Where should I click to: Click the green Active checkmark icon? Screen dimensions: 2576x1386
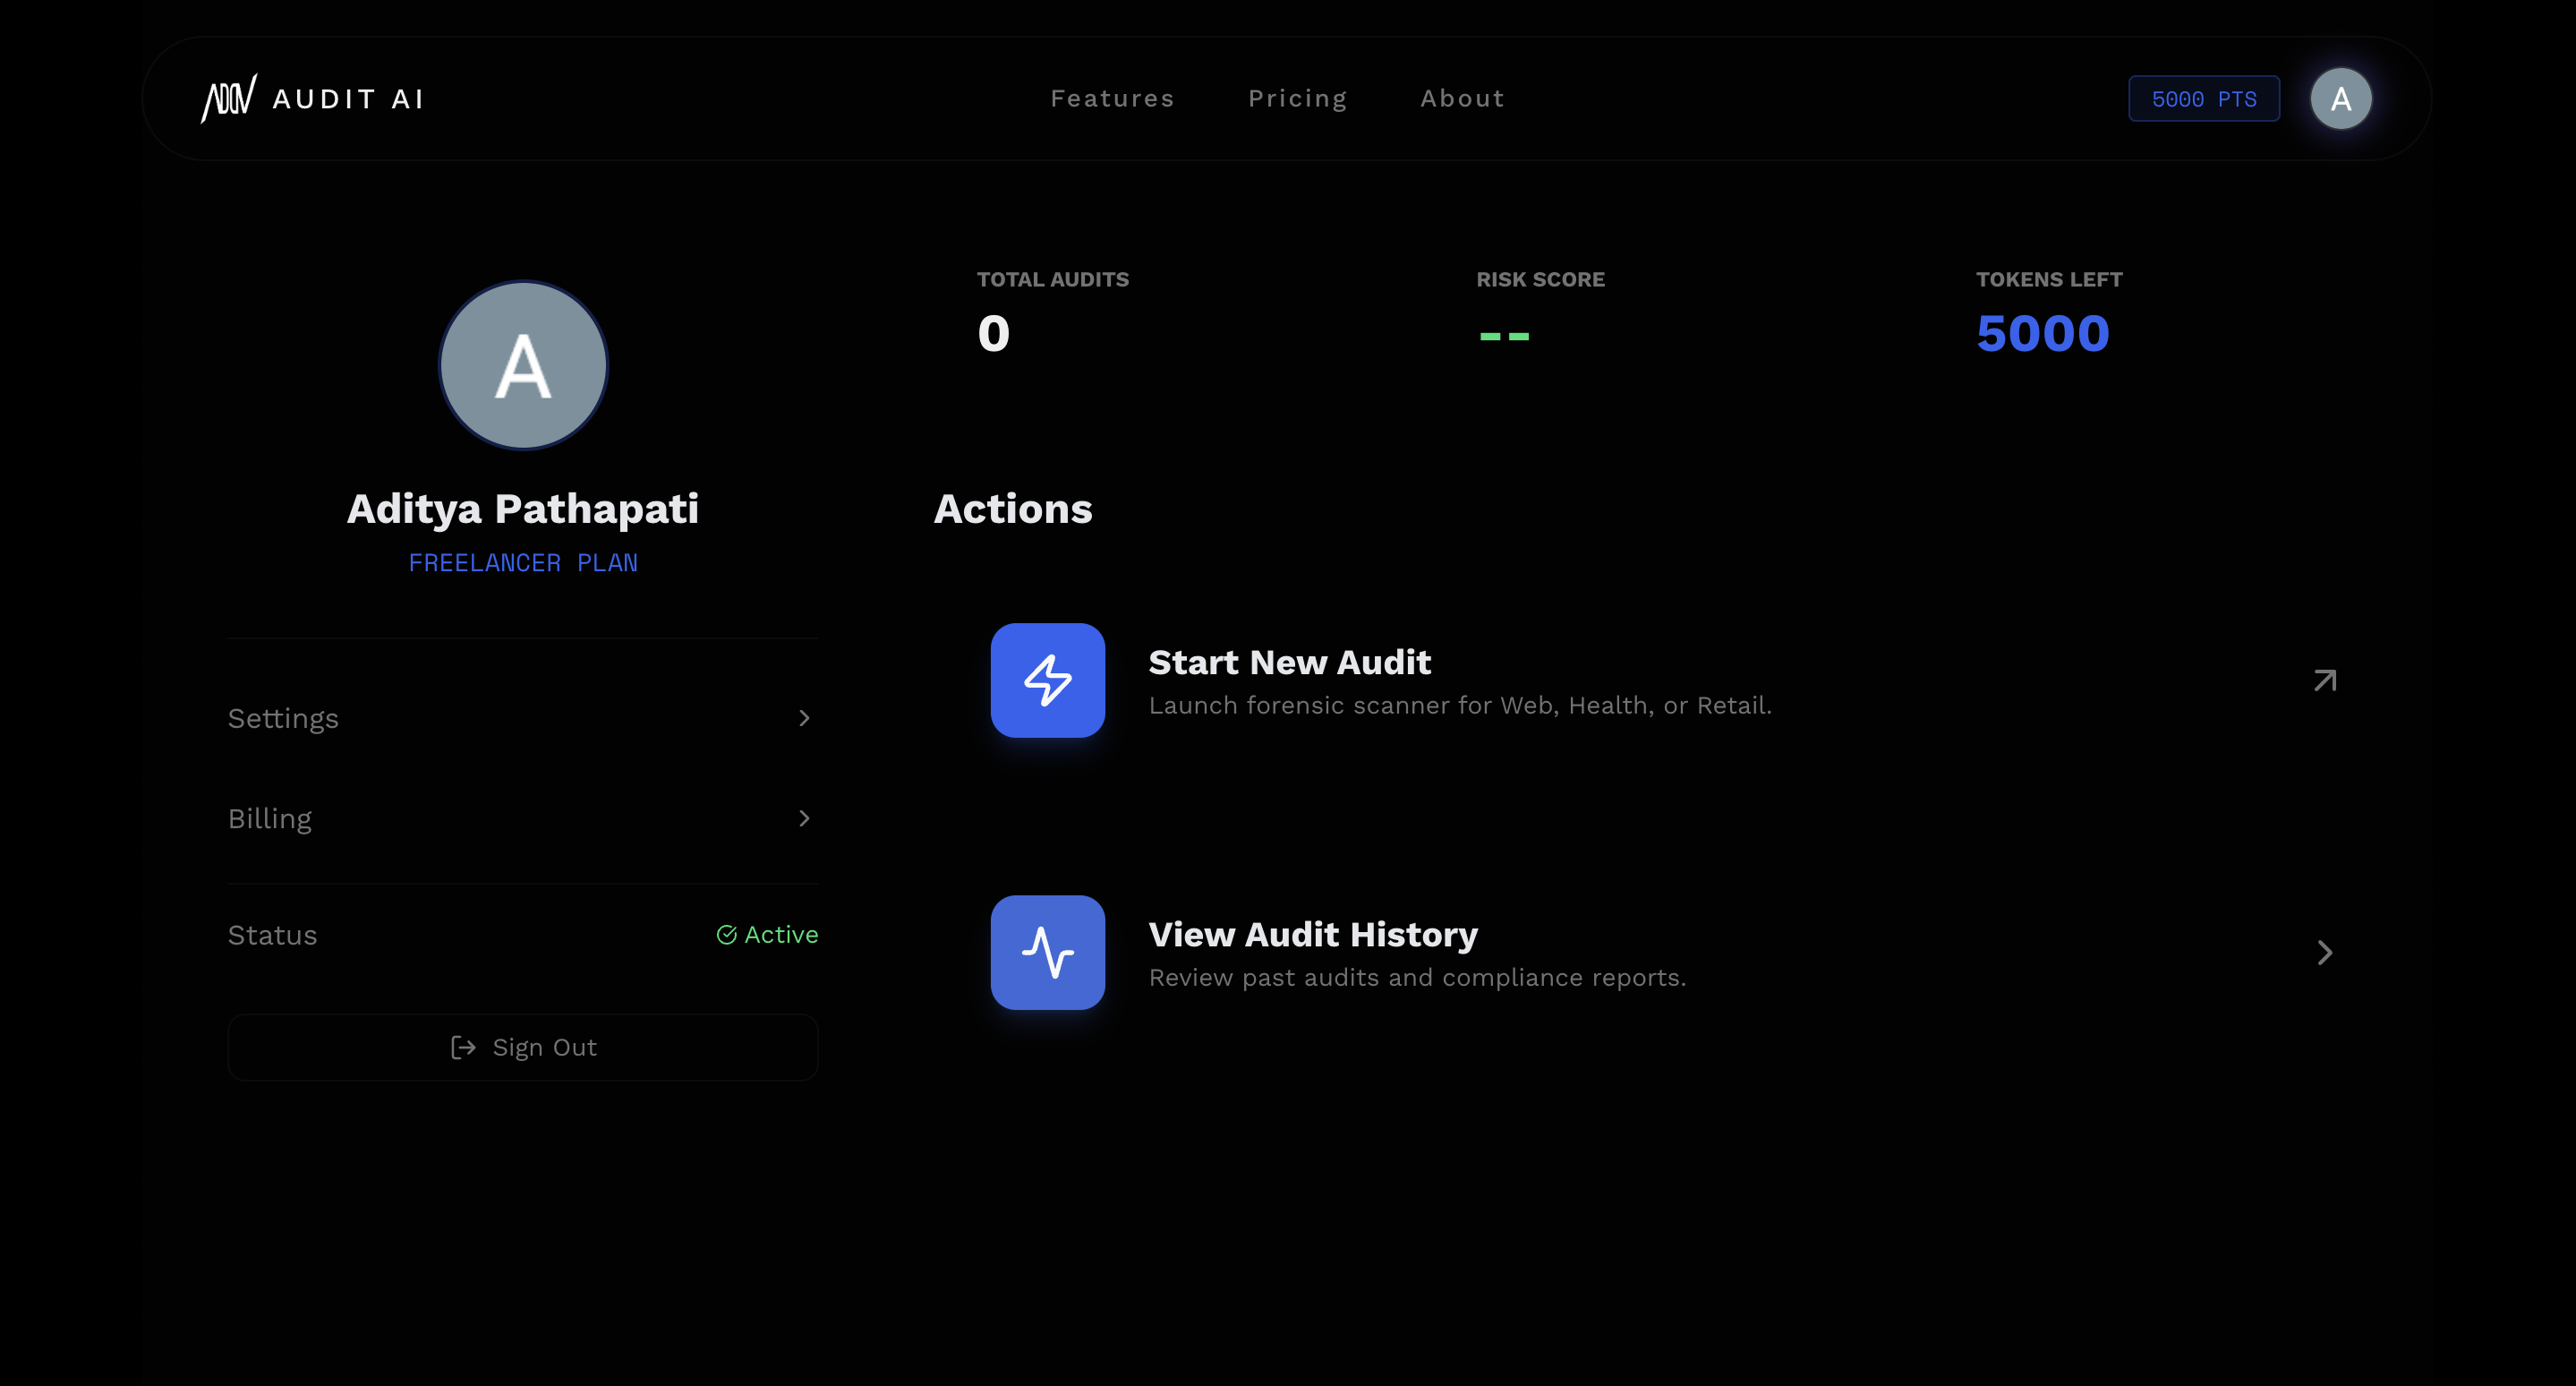pyautogui.click(x=727, y=934)
